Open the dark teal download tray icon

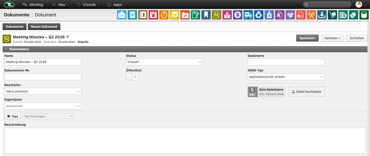pos(322,15)
